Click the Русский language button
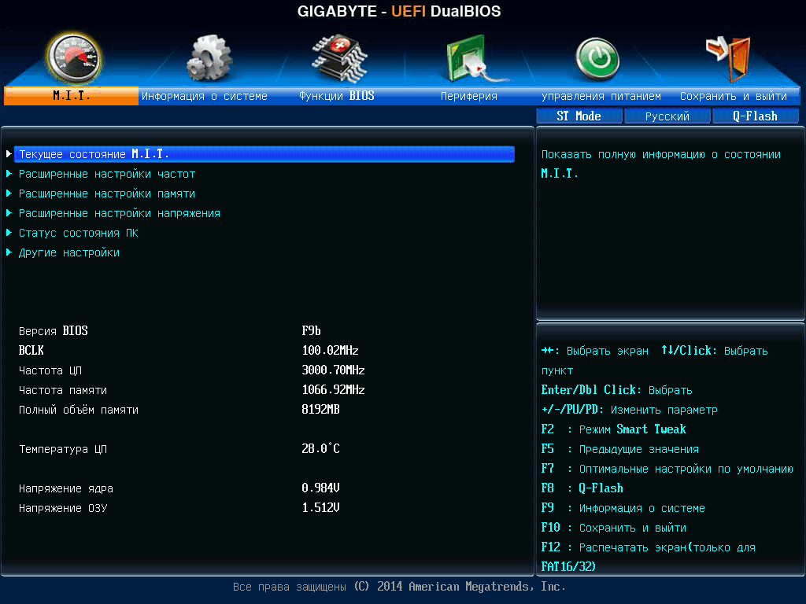The image size is (806, 604). pos(667,116)
